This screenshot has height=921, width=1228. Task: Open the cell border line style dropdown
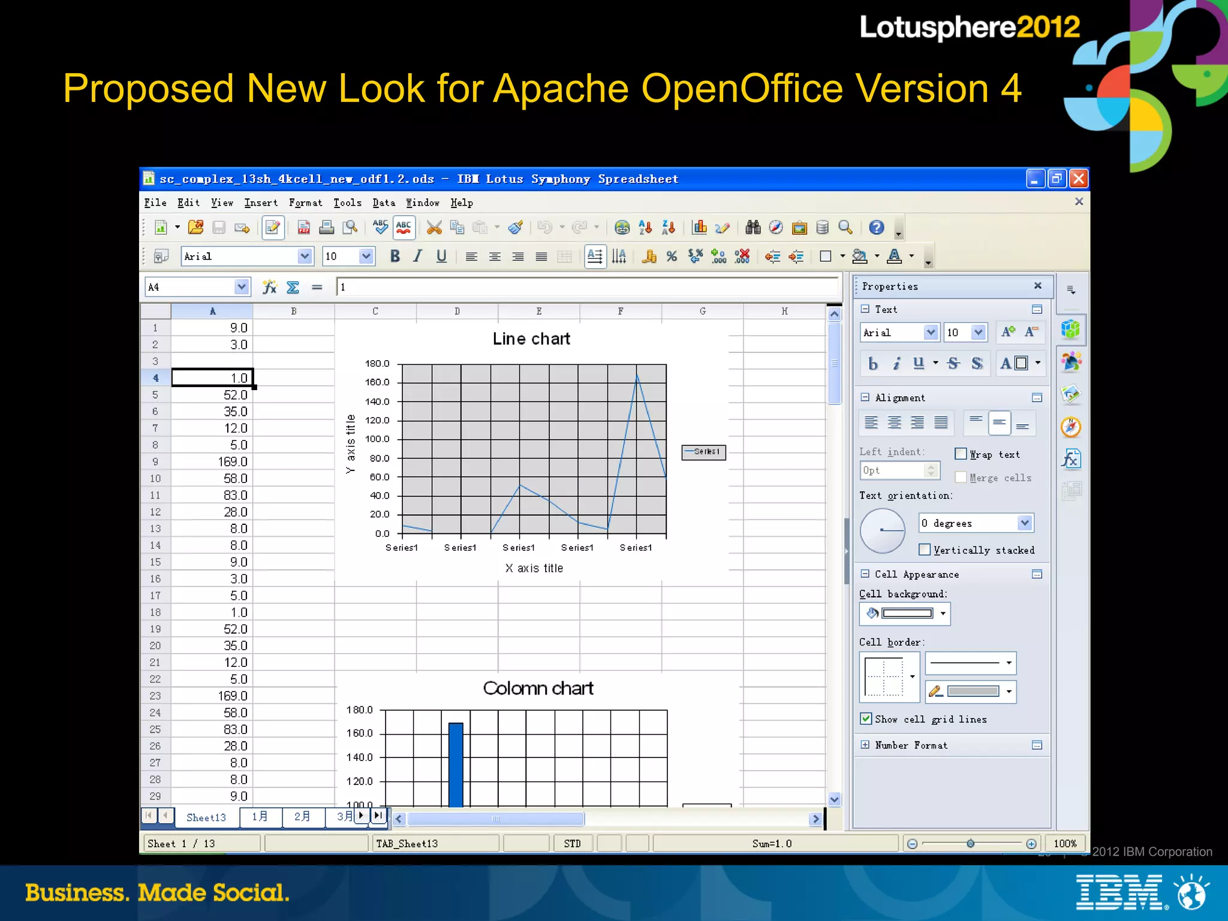click(x=1009, y=663)
